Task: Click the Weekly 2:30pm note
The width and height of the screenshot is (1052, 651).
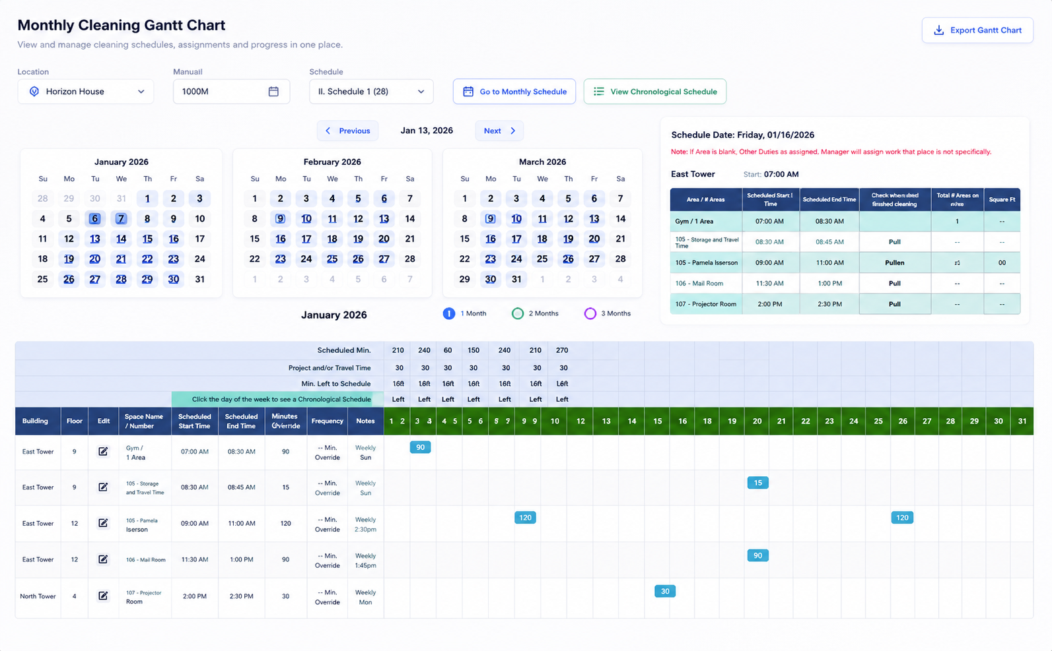Action: pos(365,524)
